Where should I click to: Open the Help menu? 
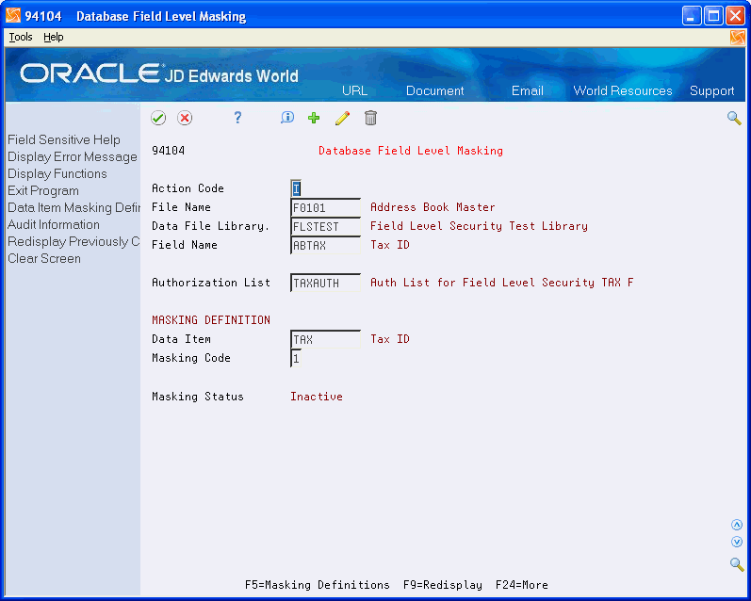[x=53, y=38]
